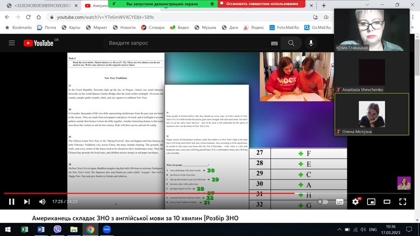Image resolution: width=420 pixels, height=236 pixels.
Task: Show hidden system tray icons
Action: pyautogui.click(x=339, y=229)
